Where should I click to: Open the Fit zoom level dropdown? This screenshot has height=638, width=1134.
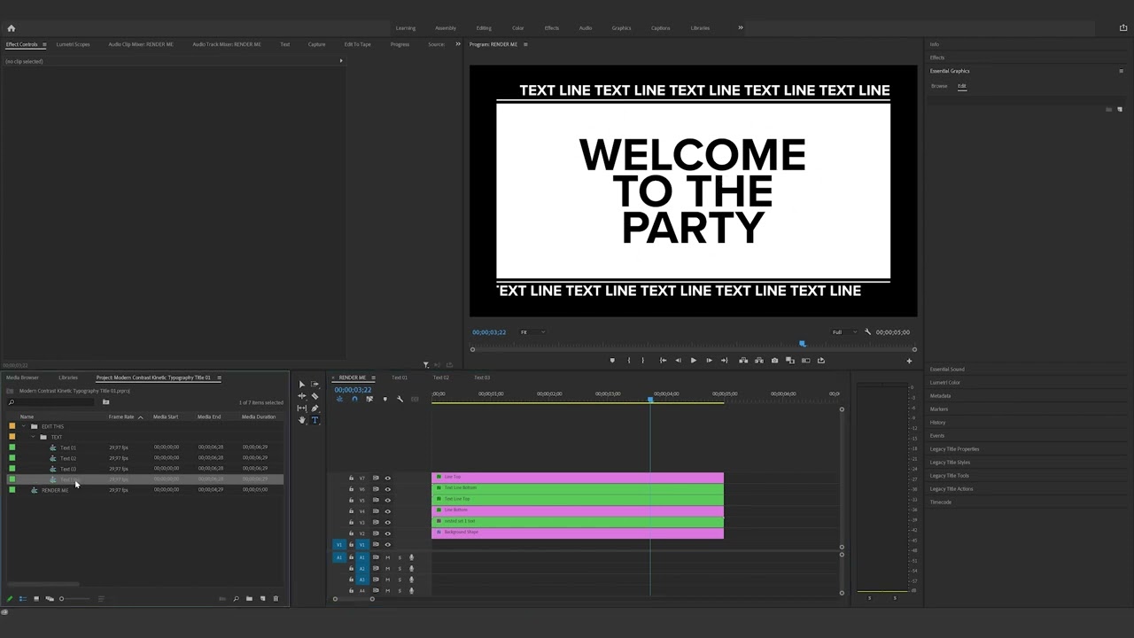[532, 332]
